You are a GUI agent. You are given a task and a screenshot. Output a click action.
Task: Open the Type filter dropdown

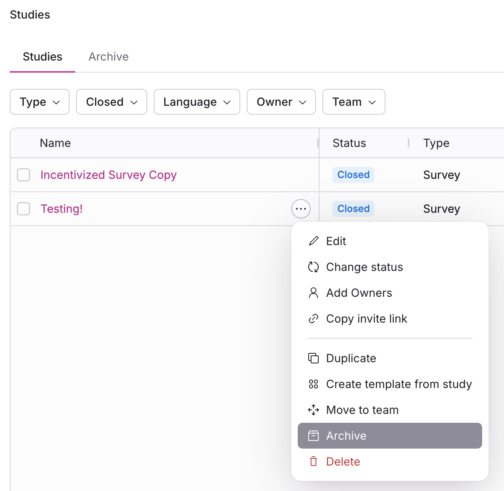pos(40,102)
